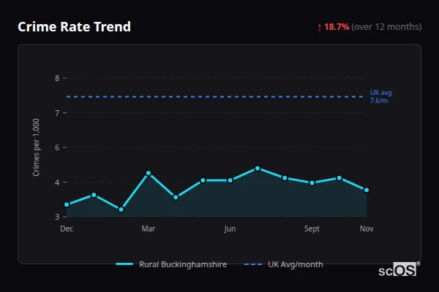The width and height of the screenshot is (439, 292).
Task: Click the y-axis label '3'
Action: coord(57,217)
